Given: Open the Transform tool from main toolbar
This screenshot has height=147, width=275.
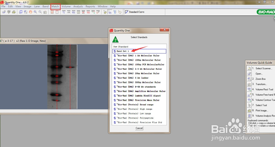Looking at the screenshot, I should [x=45, y=12].
